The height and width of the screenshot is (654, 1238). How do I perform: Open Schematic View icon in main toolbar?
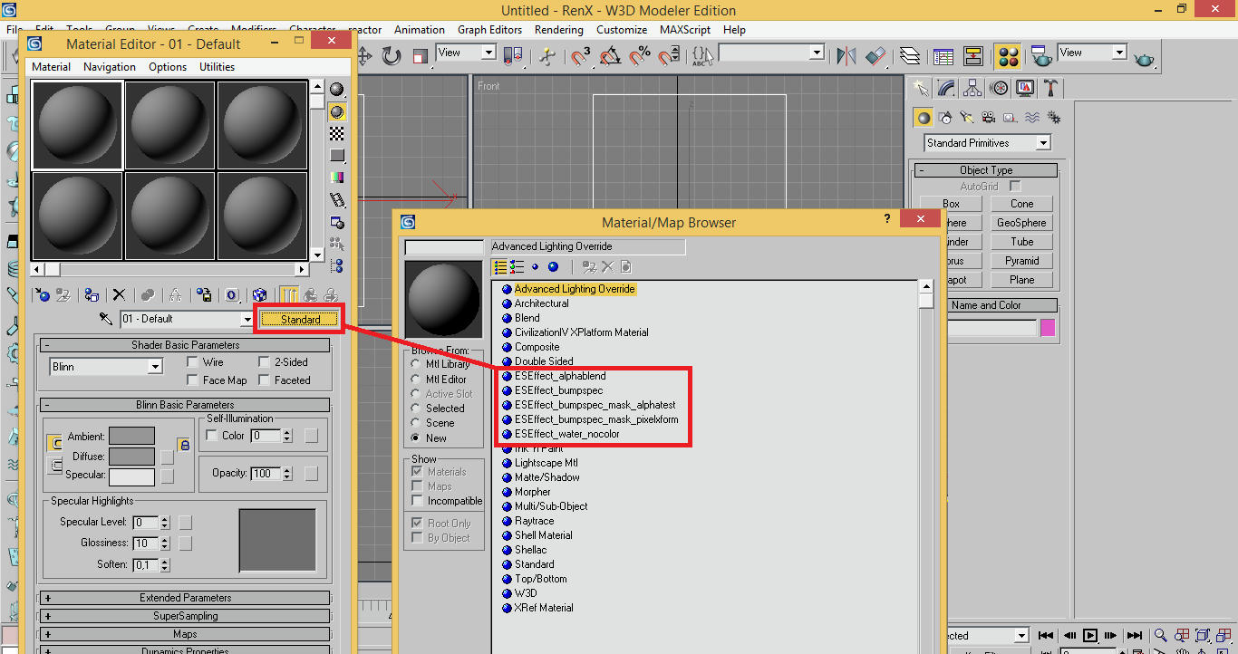click(973, 56)
